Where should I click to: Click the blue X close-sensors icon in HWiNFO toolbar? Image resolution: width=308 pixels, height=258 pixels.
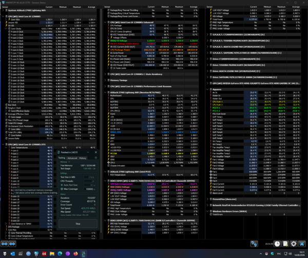pyautogui.click(x=302, y=244)
